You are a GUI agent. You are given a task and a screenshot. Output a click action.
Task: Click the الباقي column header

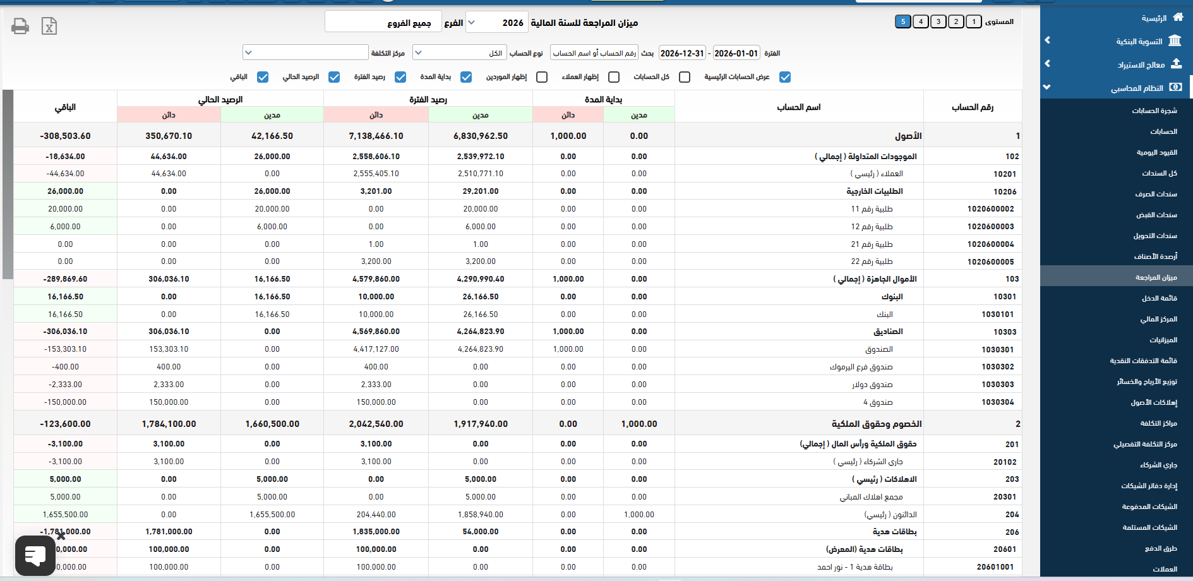click(x=65, y=107)
